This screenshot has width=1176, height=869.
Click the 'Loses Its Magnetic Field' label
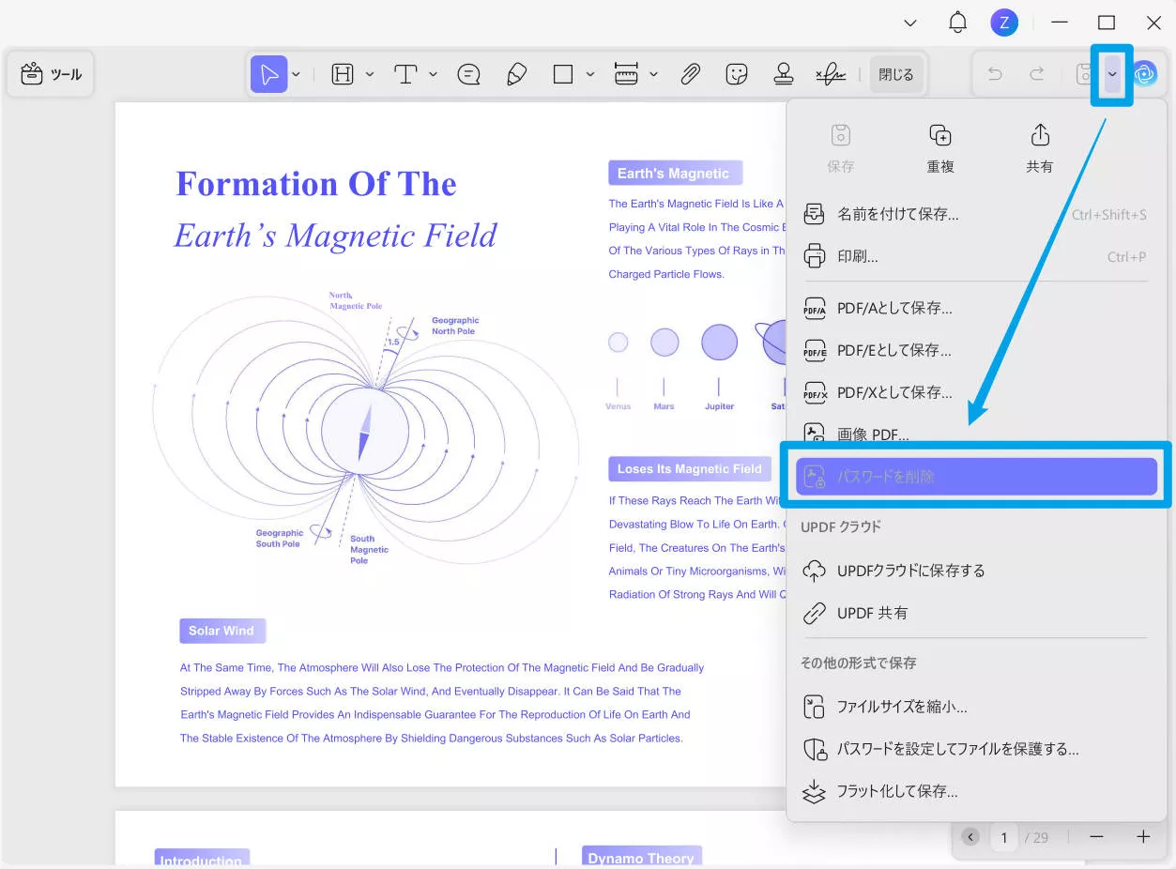pyautogui.click(x=690, y=468)
